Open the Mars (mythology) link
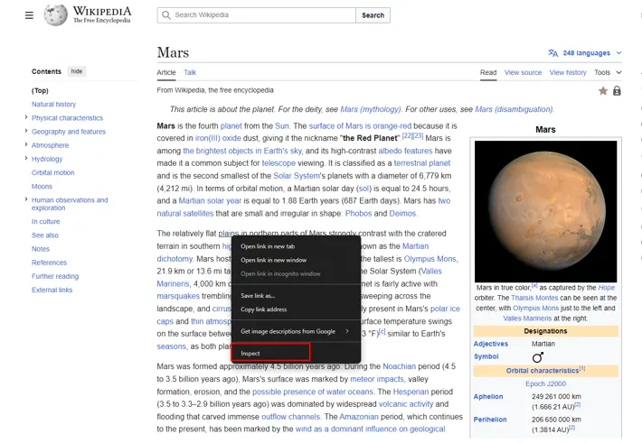 coord(371,109)
